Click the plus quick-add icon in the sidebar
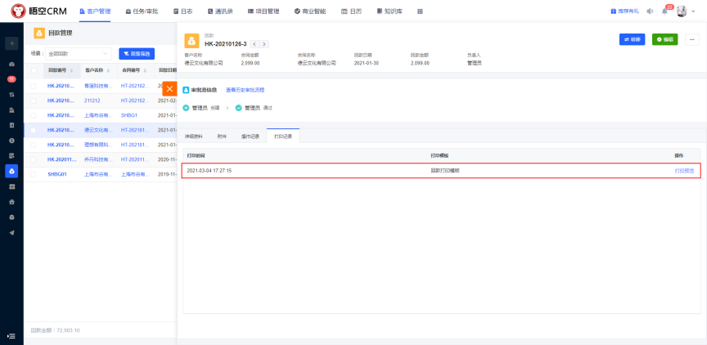Viewport: 707px width, 345px height. pyautogui.click(x=11, y=43)
